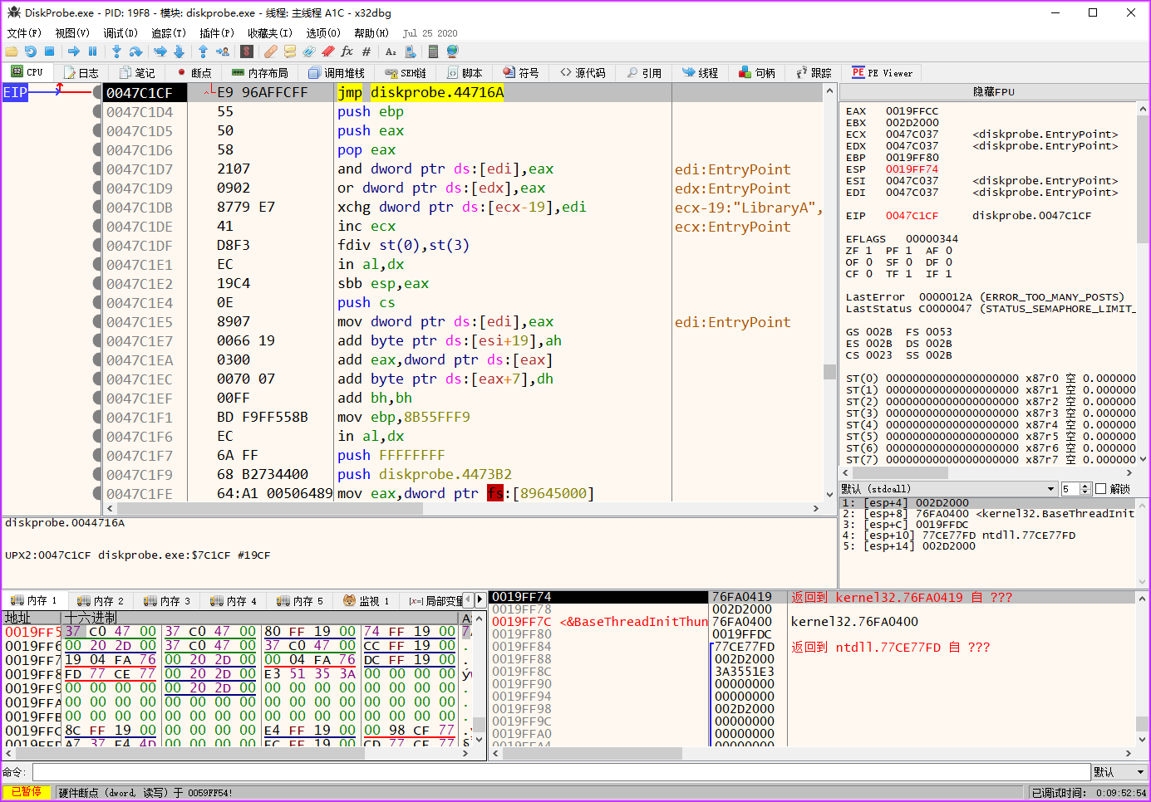Click trace over toolbar icon
The height and width of the screenshot is (802, 1151).
coord(179,51)
